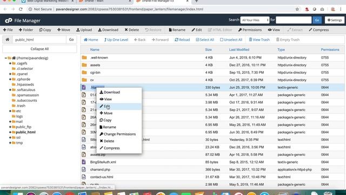Click the cv folder icon
346x195 pixels.
pos(84,80)
